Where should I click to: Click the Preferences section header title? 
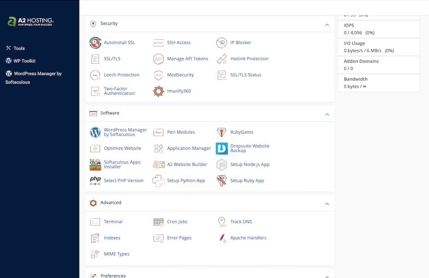(113, 275)
